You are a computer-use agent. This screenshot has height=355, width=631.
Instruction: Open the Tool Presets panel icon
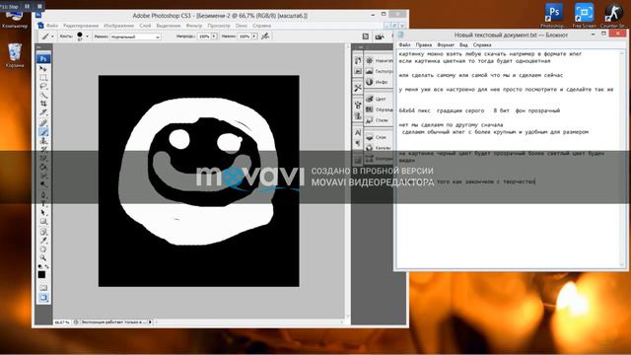[358, 88]
